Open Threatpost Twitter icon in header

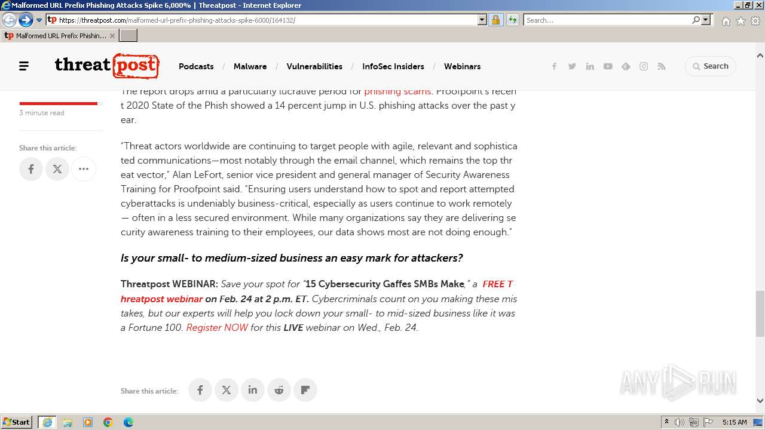pos(572,66)
